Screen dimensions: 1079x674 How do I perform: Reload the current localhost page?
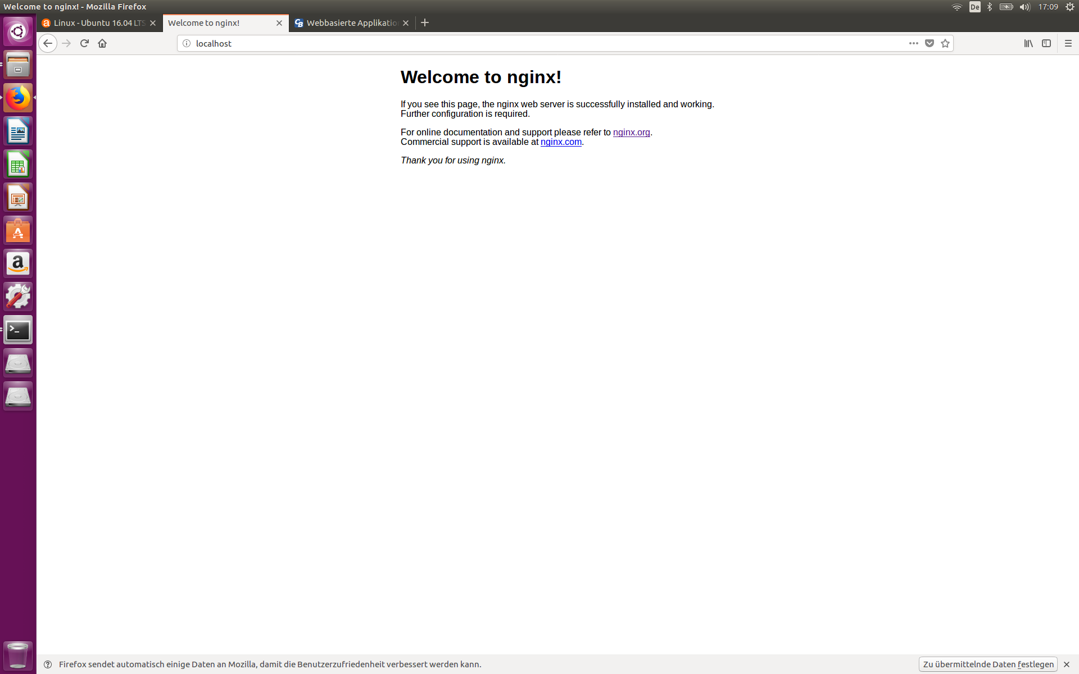tap(84, 43)
